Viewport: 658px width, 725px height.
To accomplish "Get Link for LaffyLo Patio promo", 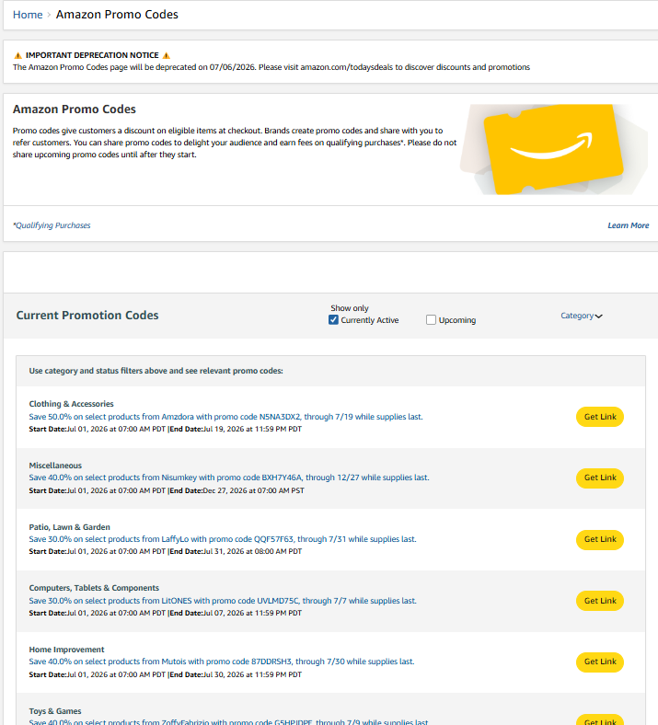I will click(600, 539).
